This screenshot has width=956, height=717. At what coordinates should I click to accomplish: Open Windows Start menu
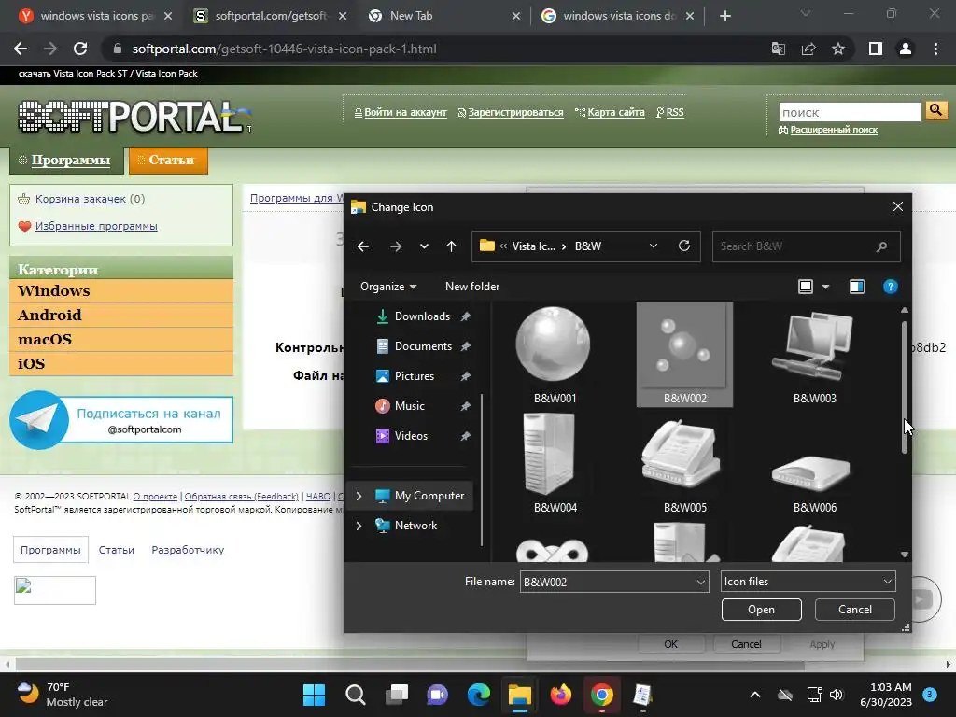click(x=314, y=695)
